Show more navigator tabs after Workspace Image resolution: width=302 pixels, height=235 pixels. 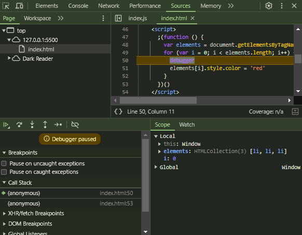coord(61,18)
